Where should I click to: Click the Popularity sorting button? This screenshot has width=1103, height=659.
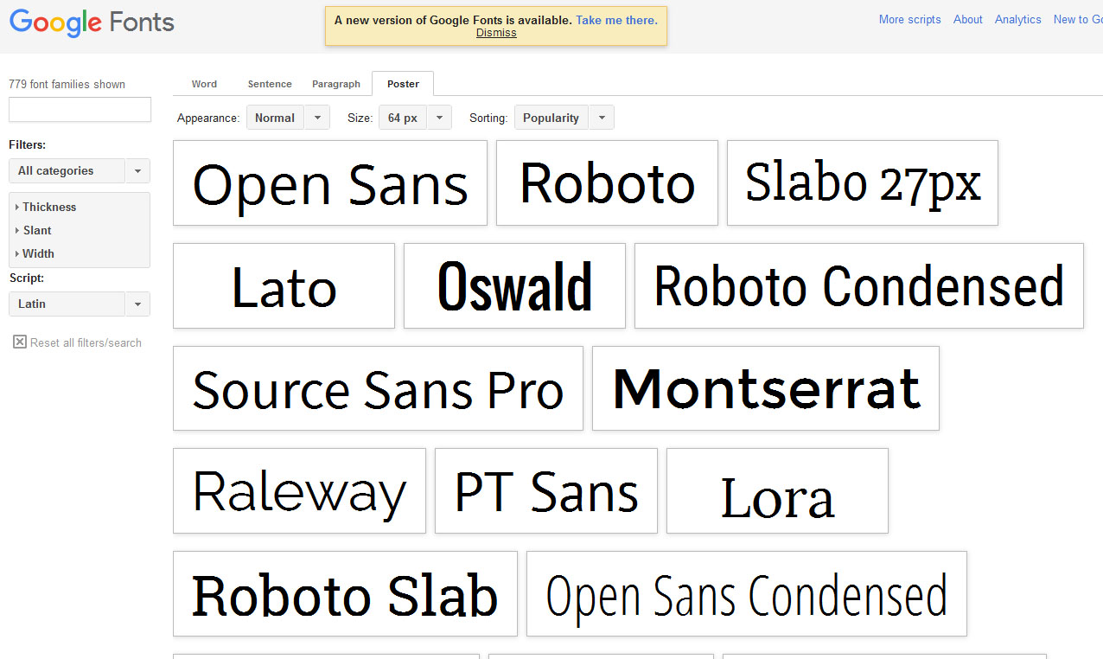pyautogui.click(x=551, y=118)
